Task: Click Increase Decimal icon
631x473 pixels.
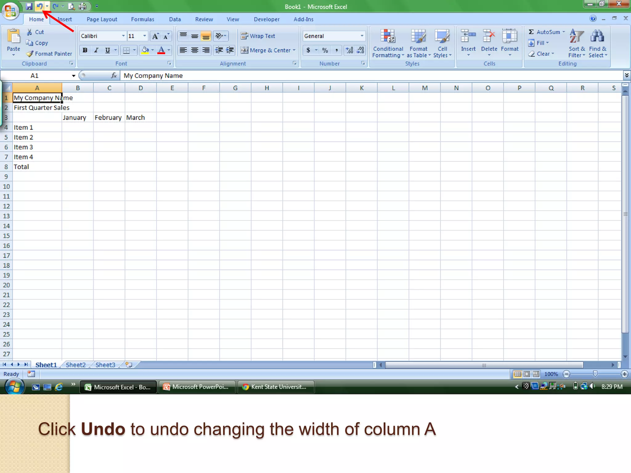Action: click(x=349, y=50)
